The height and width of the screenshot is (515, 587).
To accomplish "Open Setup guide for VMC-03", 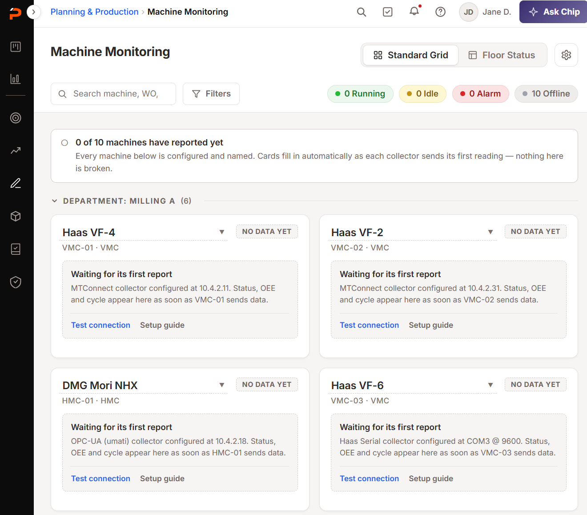I will tap(431, 479).
